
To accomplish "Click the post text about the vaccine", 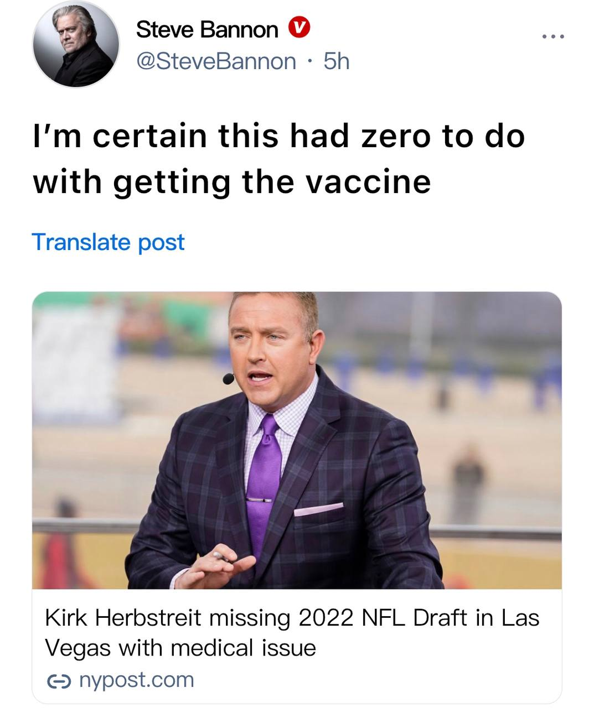I will point(279,159).
